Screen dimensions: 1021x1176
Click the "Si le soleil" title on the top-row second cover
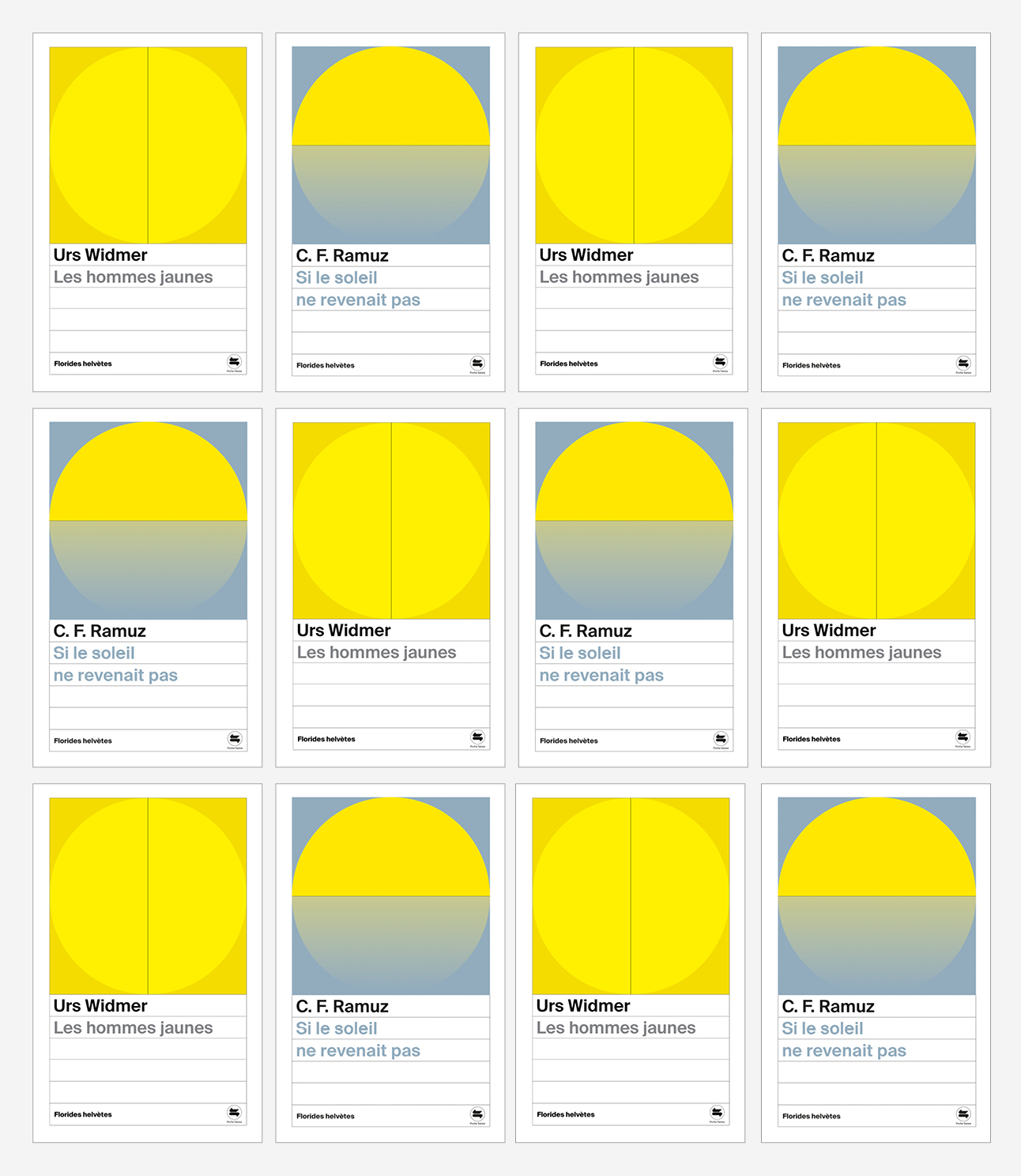point(337,278)
